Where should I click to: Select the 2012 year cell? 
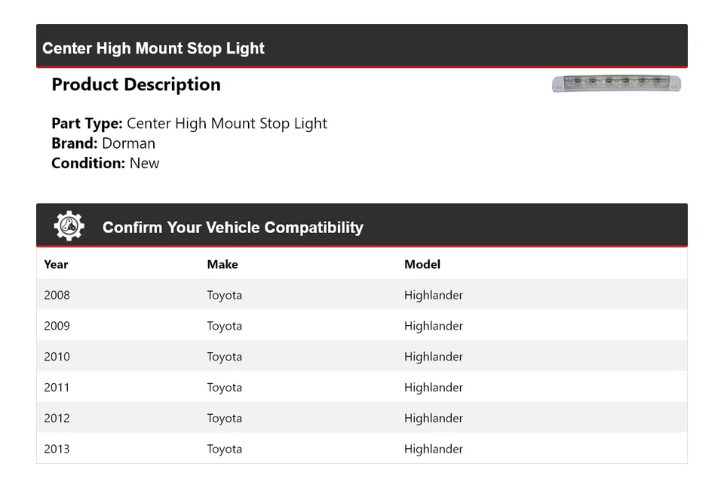tap(57, 419)
